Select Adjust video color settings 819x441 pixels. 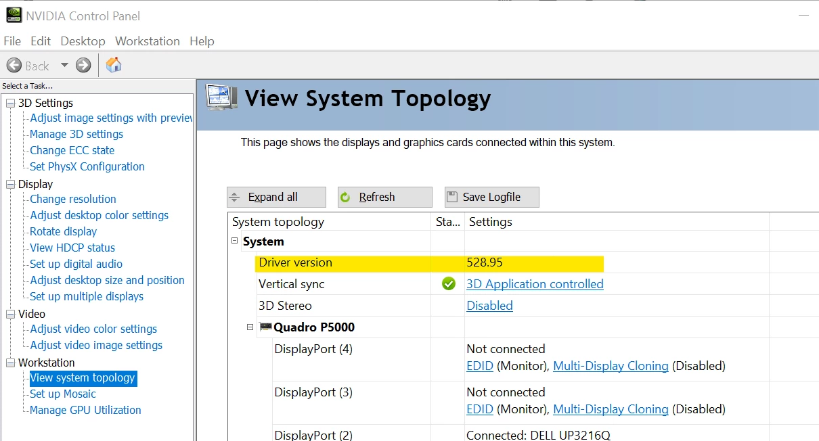(x=93, y=329)
